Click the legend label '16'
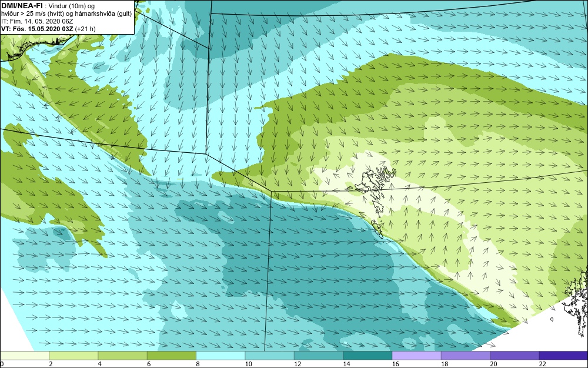This screenshot has width=588, height=368. (396, 364)
